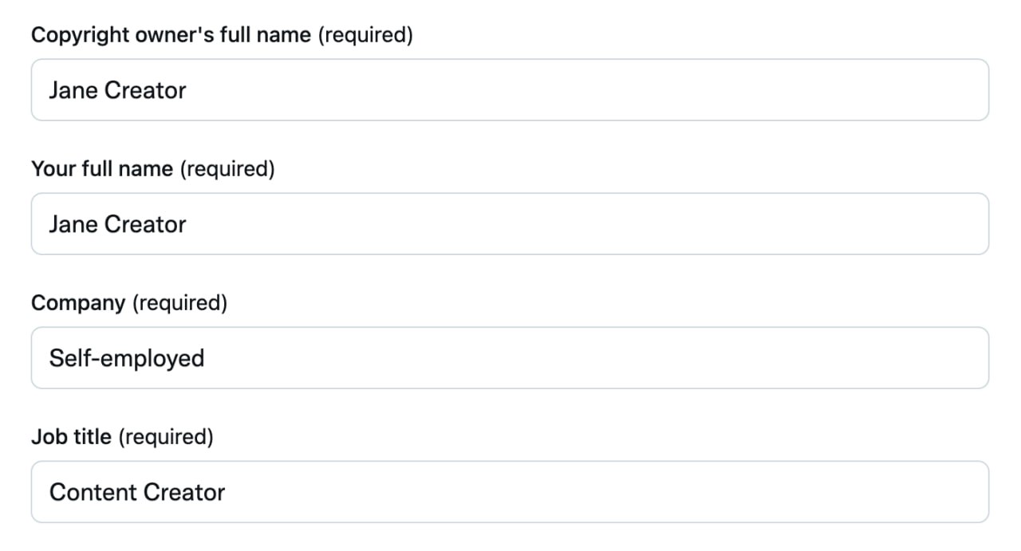Image resolution: width=1021 pixels, height=551 pixels.
Task: Click "Self-employed" text in Company field
Action: (x=127, y=358)
